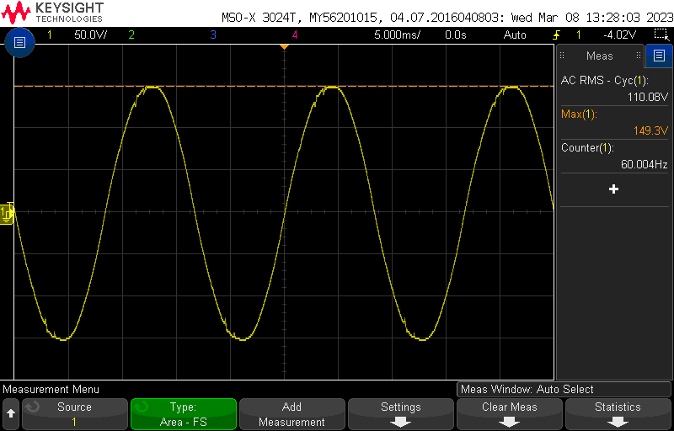Viewport: 674px width, 431px height.
Task: Click the 149.3V max value
Action: coord(650,131)
